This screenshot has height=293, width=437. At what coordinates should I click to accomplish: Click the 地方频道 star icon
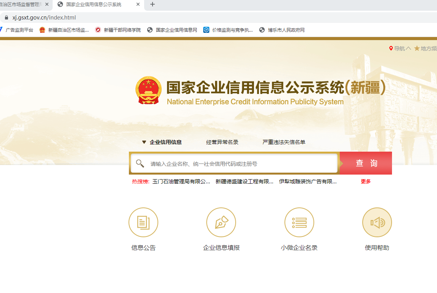417,49
